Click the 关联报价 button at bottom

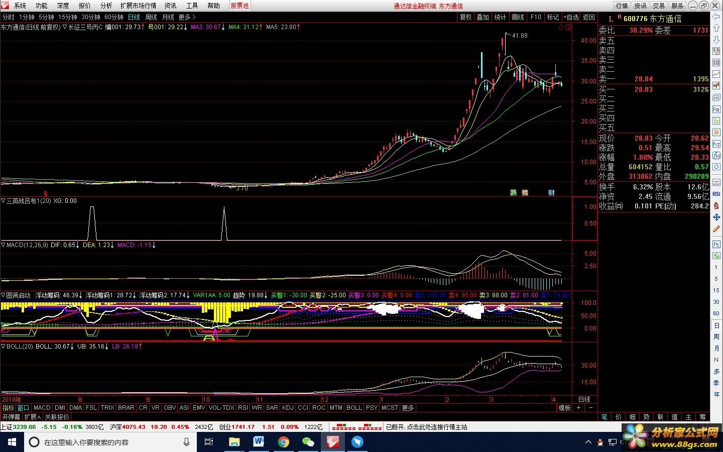57,417
